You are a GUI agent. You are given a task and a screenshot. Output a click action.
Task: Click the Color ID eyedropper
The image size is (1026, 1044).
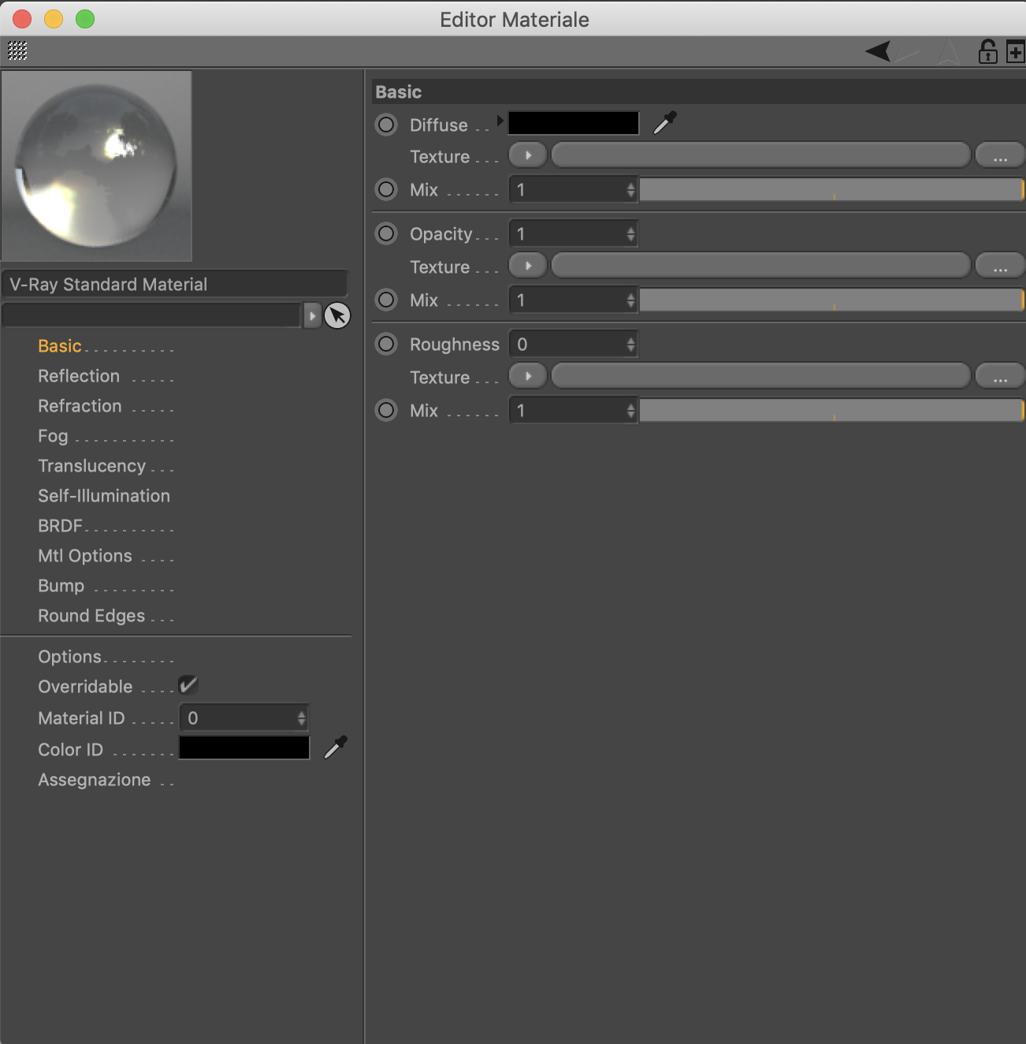coord(336,747)
